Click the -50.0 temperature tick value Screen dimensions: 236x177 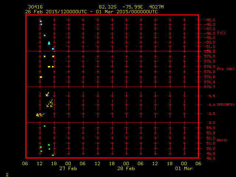tap(210, 42)
